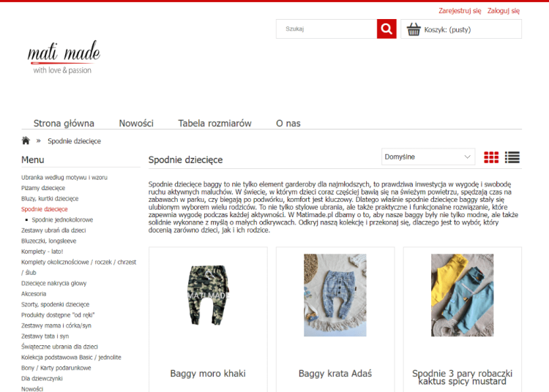The image size is (549, 392).
Task: Open Tabela rozmiarów in the navigation
Action: pyautogui.click(x=214, y=123)
